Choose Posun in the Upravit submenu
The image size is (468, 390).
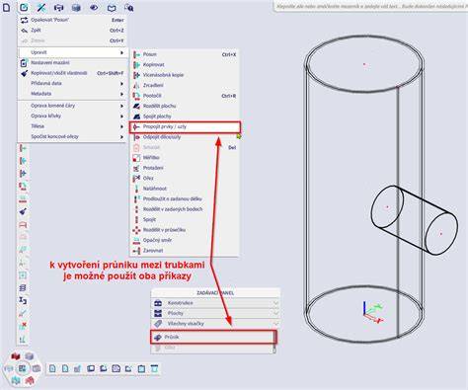185,54
